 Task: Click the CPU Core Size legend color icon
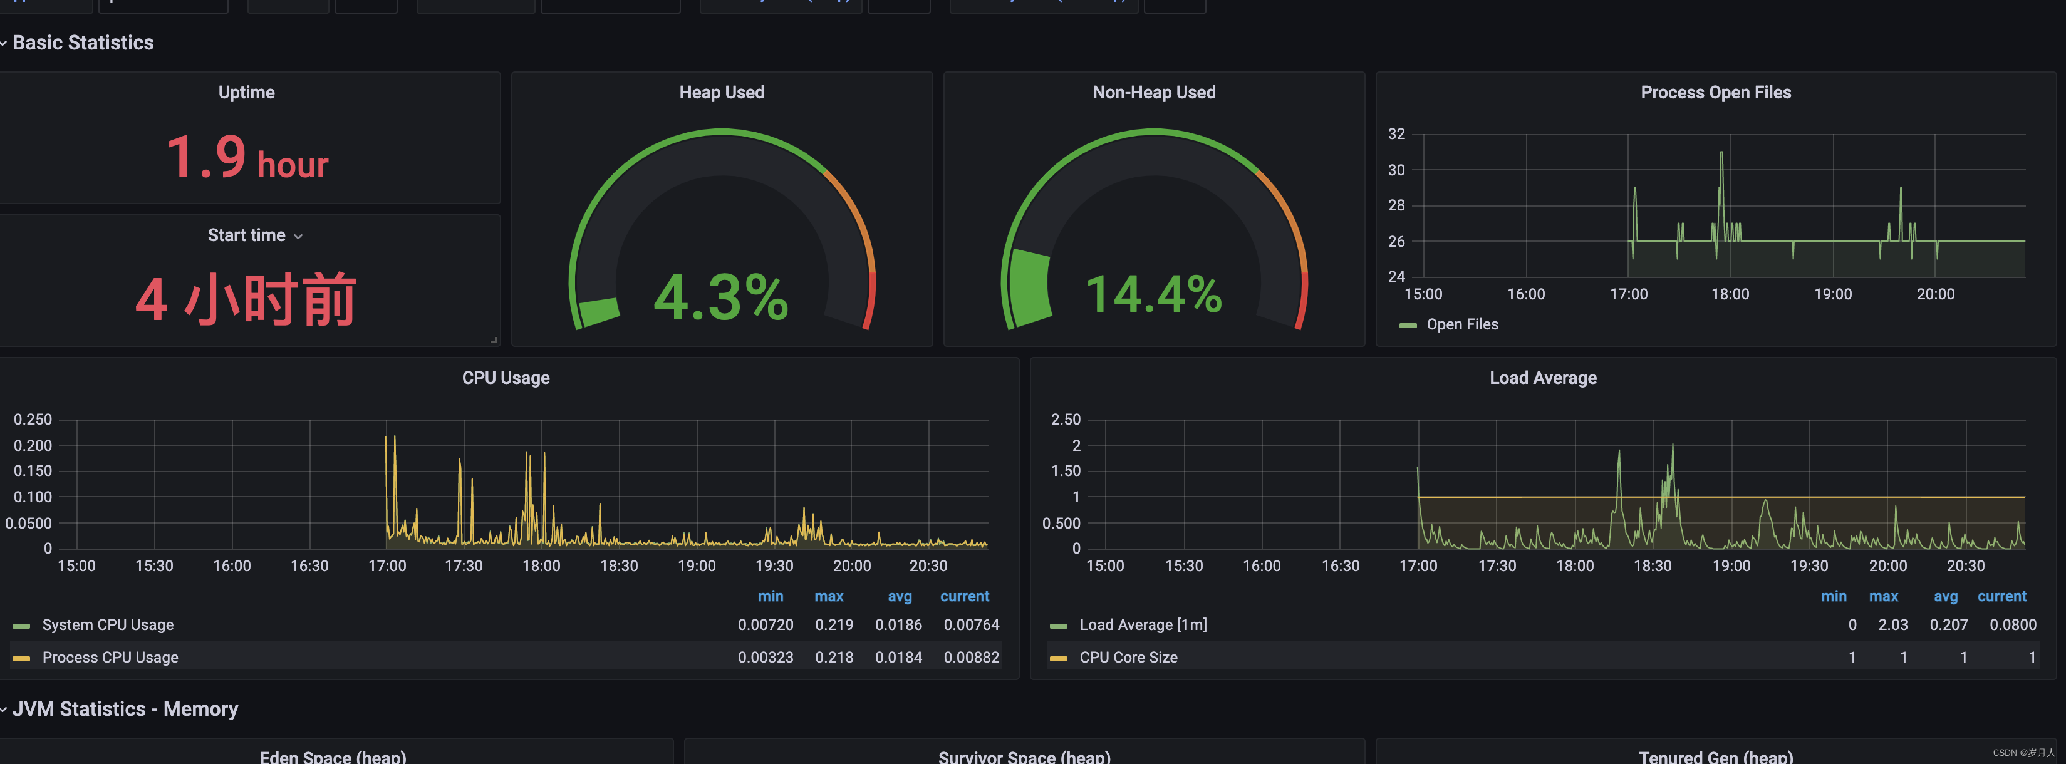click(x=1059, y=658)
